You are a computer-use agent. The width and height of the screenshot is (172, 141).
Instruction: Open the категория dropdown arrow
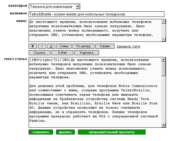78,7
